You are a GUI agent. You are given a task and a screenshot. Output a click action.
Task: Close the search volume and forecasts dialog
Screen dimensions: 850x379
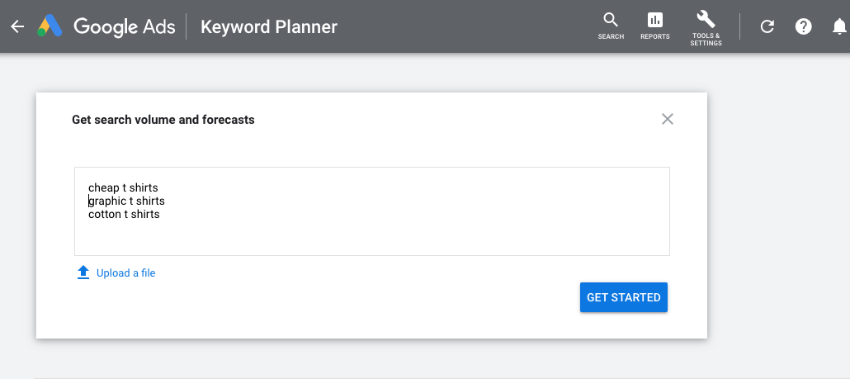(668, 119)
